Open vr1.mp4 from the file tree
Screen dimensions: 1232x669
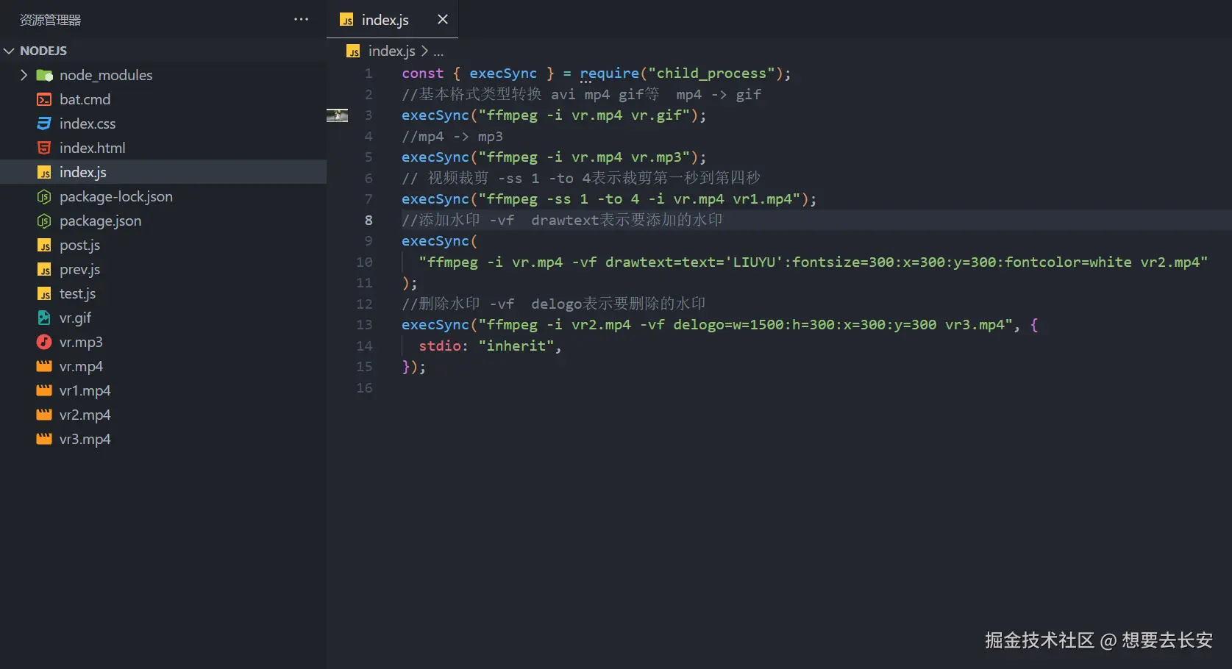(85, 390)
